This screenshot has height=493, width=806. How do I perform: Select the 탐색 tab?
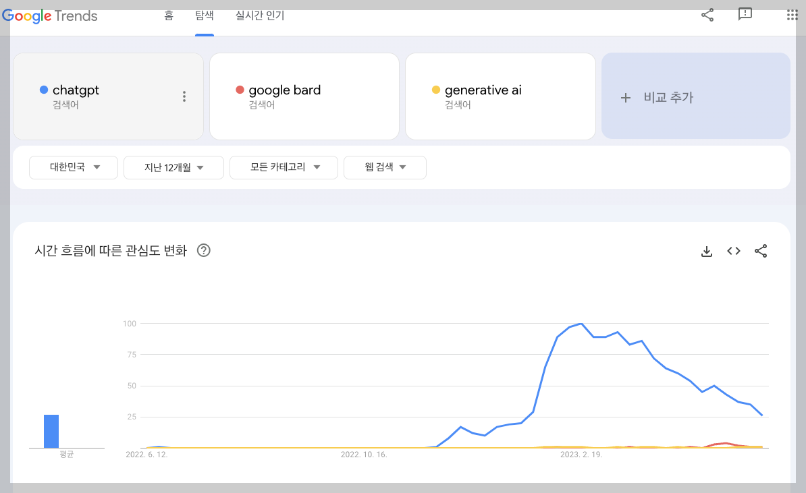coord(205,16)
